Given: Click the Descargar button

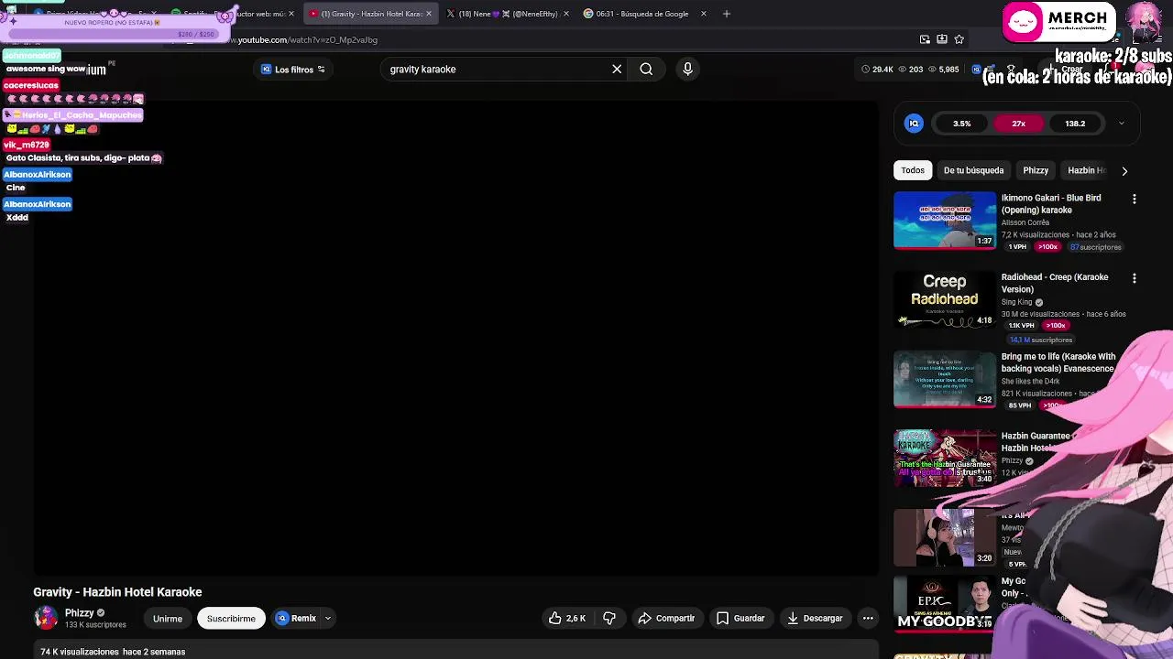Looking at the screenshot, I should pos(815,618).
